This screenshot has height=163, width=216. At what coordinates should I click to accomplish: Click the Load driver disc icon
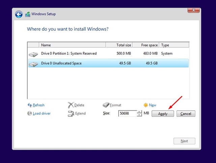click(29, 113)
